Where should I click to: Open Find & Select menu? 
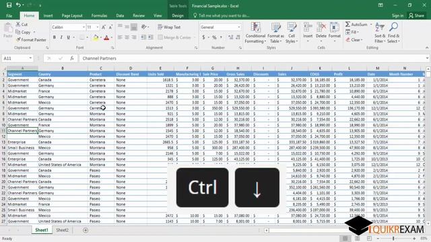pyautogui.click(x=393, y=33)
